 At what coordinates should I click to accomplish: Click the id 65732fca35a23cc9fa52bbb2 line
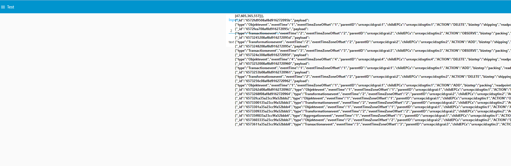tap(373, 98)
